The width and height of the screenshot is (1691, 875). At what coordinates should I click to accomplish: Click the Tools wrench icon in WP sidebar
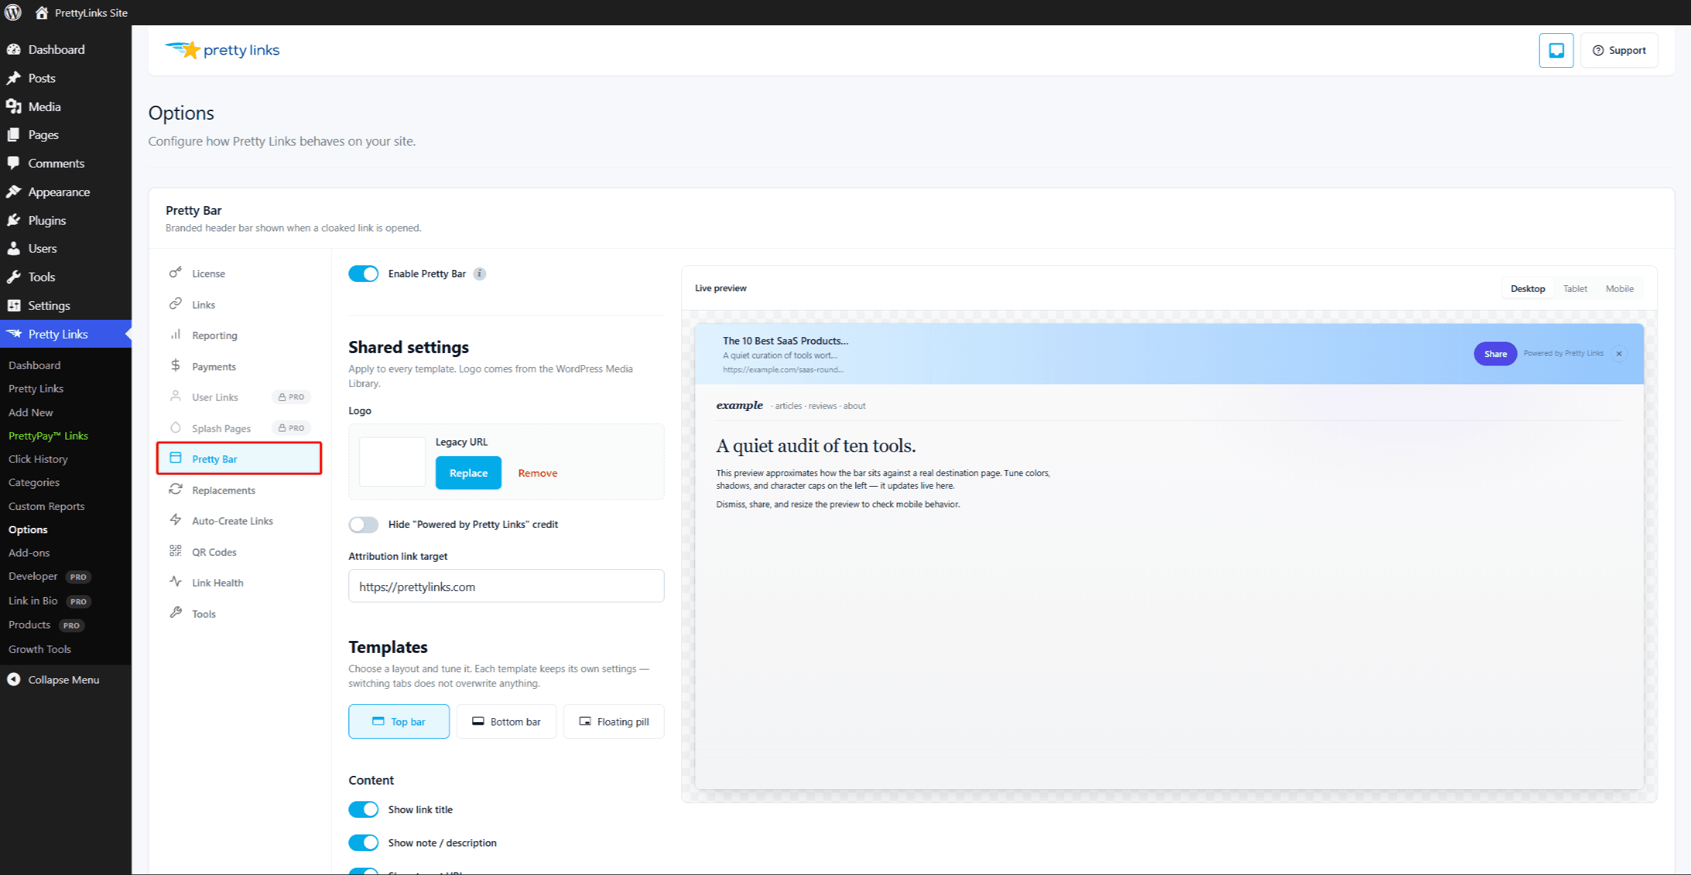(x=13, y=277)
